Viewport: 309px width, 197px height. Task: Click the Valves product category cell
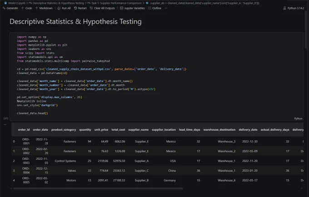point(72,170)
